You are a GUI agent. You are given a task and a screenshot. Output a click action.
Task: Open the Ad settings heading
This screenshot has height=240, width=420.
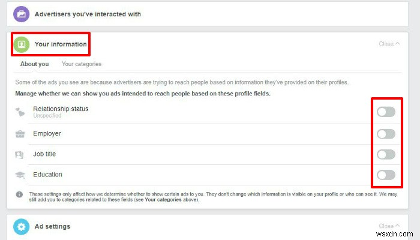click(x=52, y=227)
